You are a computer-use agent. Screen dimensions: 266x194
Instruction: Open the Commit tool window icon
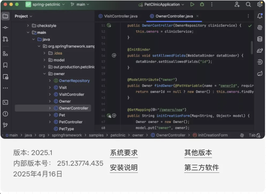tap(5, 27)
